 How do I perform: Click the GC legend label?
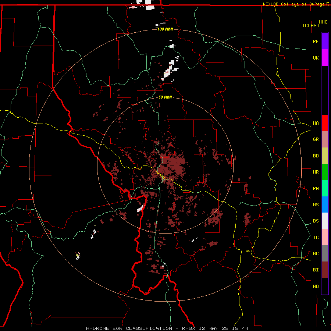pos(316,254)
